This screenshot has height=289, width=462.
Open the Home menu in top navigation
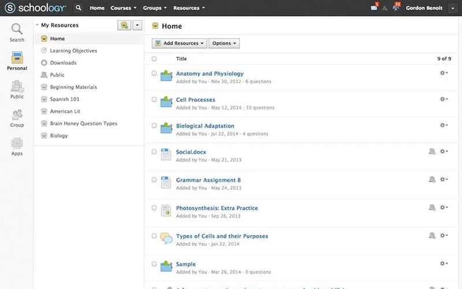click(x=97, y=8)
